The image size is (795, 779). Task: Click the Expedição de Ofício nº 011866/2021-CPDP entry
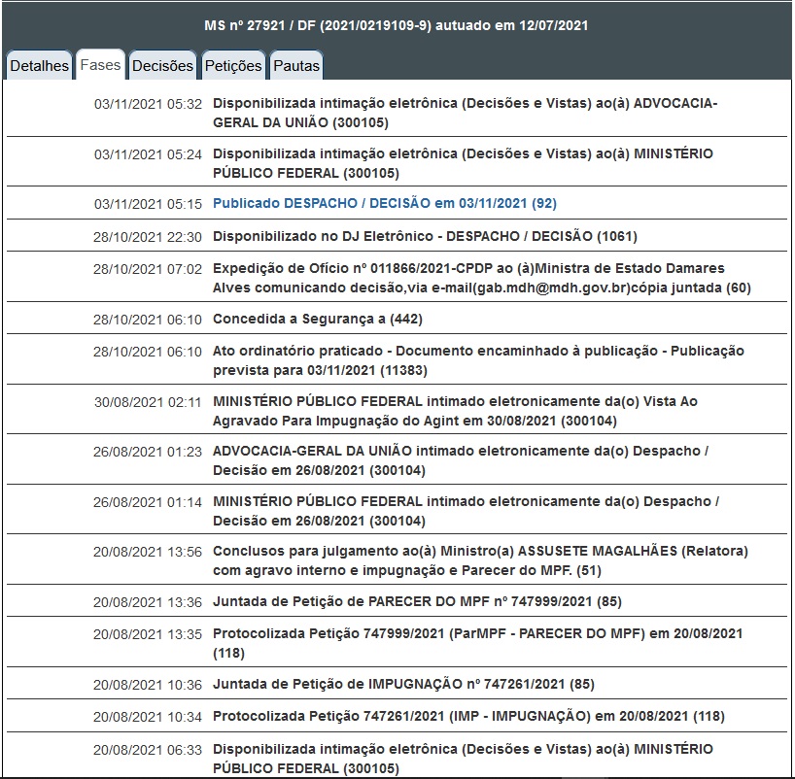[481, 278]
